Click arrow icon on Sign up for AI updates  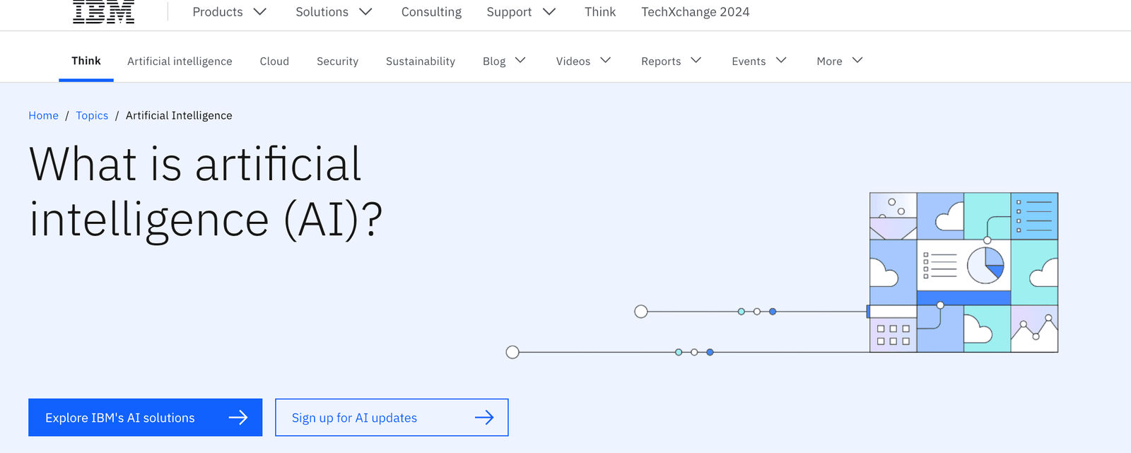484,418
